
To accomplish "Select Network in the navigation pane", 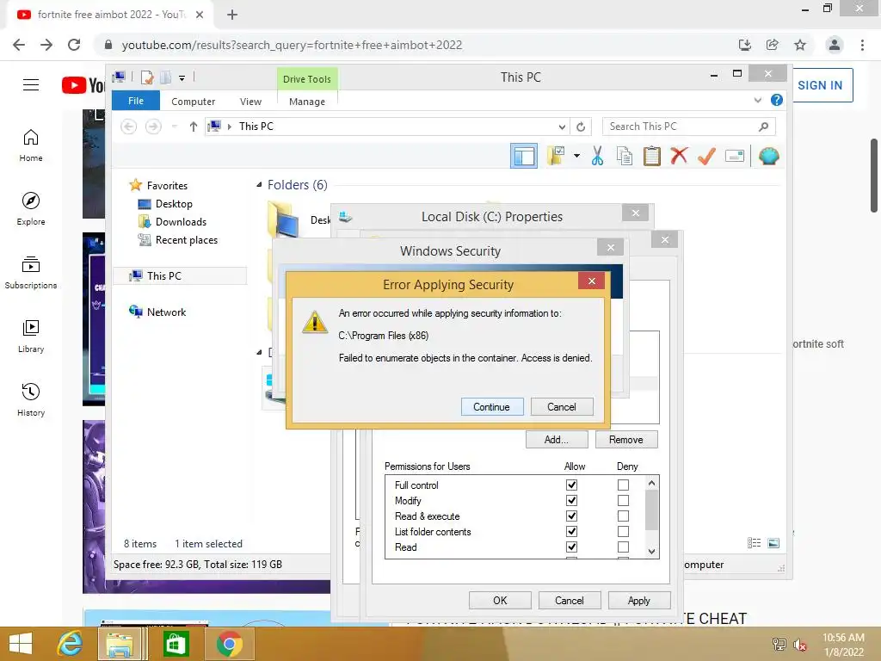I will coord(166,312).
